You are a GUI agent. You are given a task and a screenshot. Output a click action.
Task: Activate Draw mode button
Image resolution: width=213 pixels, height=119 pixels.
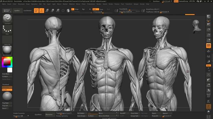pos(42,11)
